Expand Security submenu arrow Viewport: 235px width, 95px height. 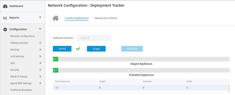click(x=40, y=70)
